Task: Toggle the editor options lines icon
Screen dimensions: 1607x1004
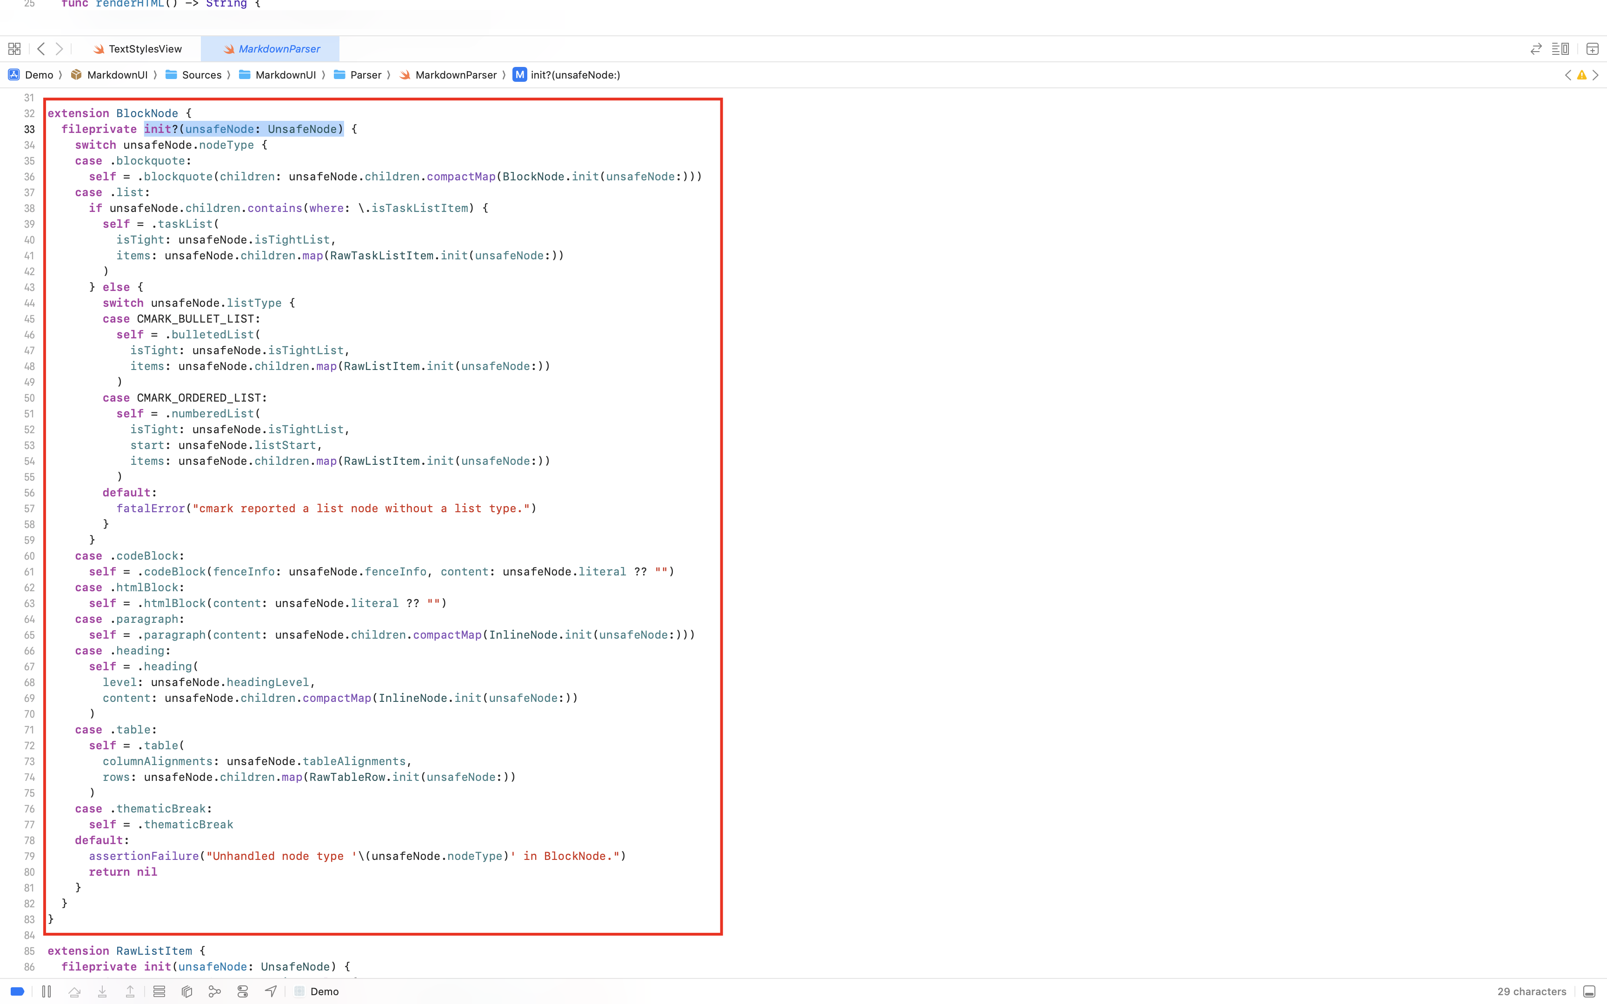Action: [x=1560, y=48]
